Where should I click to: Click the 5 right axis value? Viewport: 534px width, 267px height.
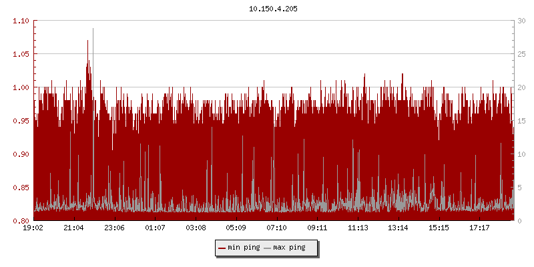point(521,188)
